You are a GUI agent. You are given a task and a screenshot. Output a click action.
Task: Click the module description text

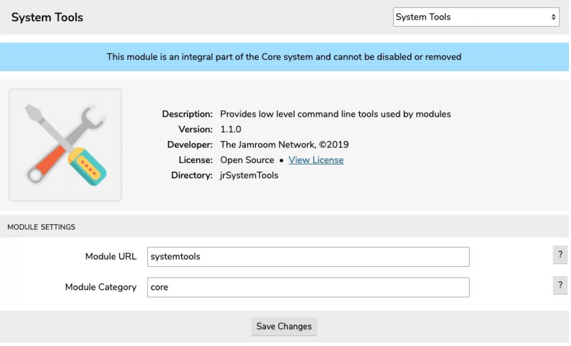point(335,114)
